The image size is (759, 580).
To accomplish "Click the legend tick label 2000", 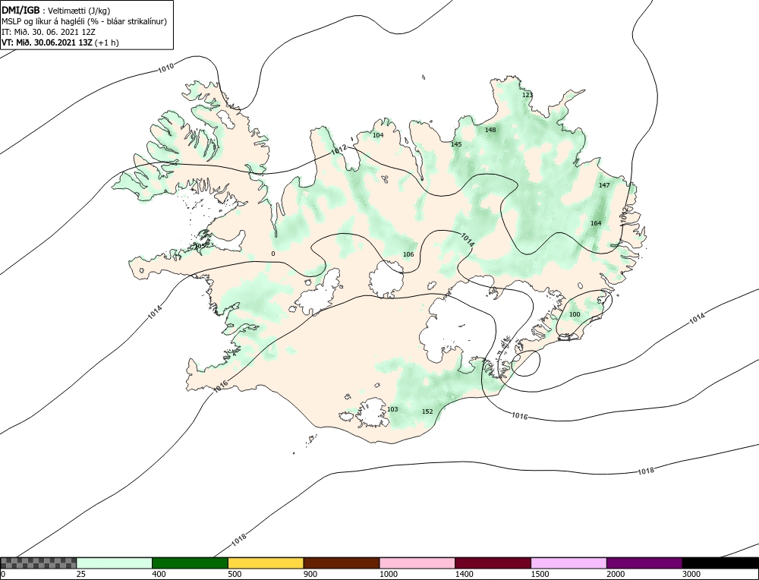I will (616, 574).
